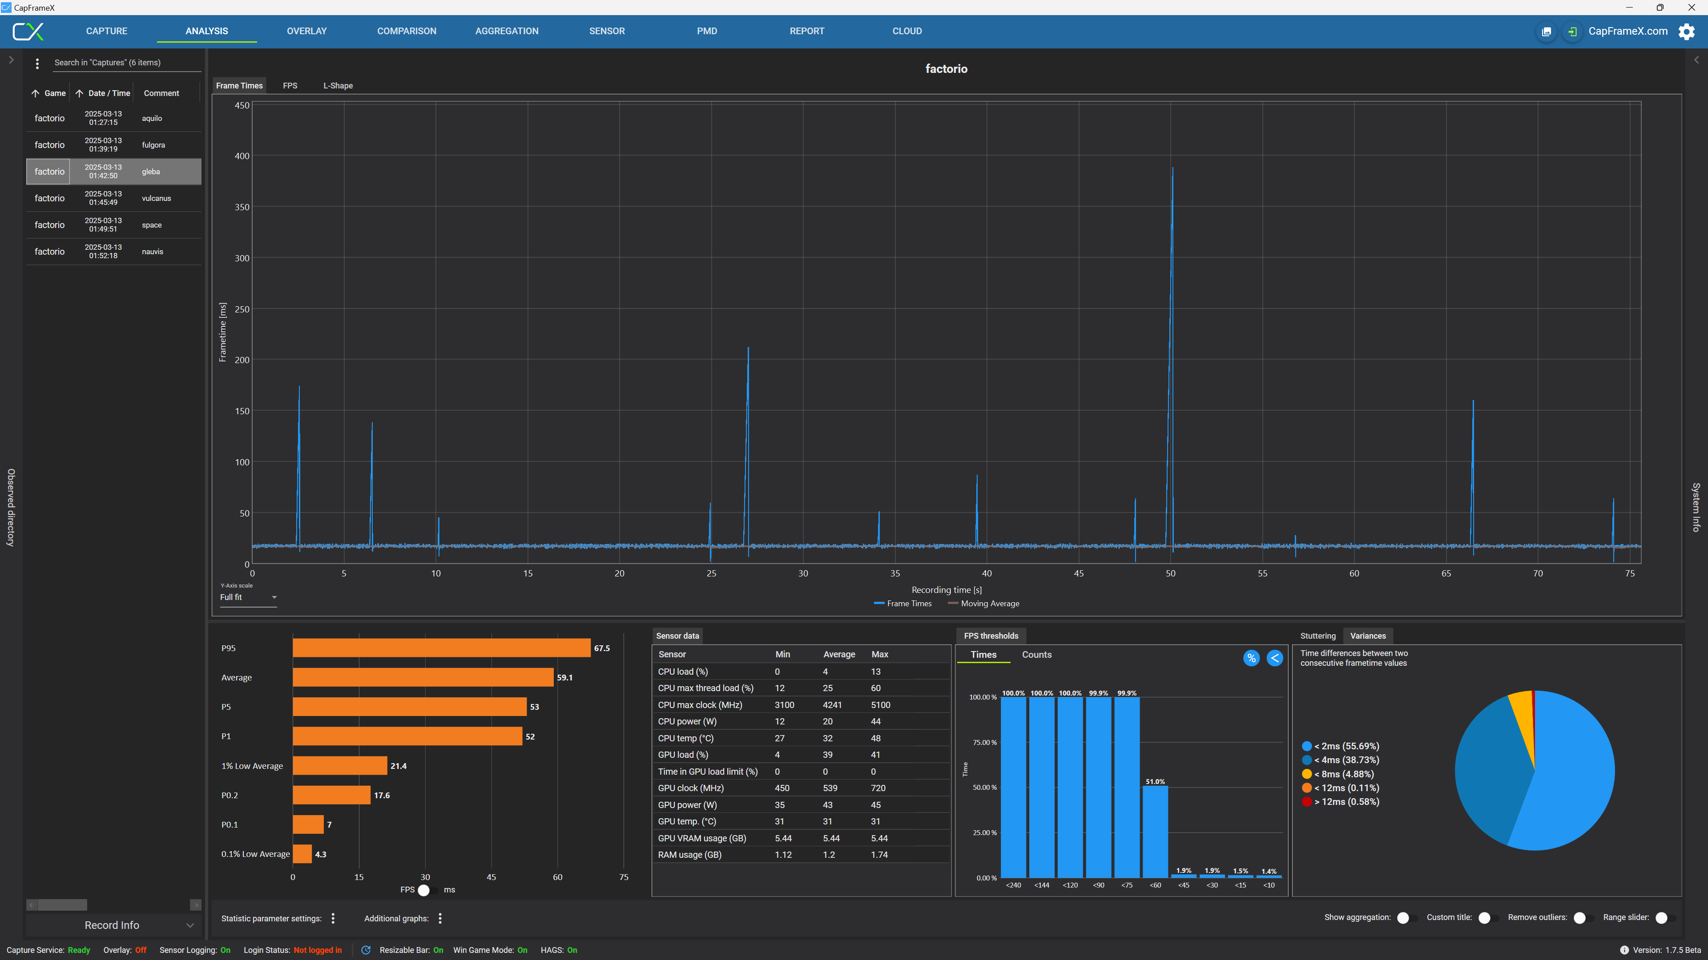This screenshot has width=1708, height=960.
Task: Select the vulcanus capture row
Action: 113,198
